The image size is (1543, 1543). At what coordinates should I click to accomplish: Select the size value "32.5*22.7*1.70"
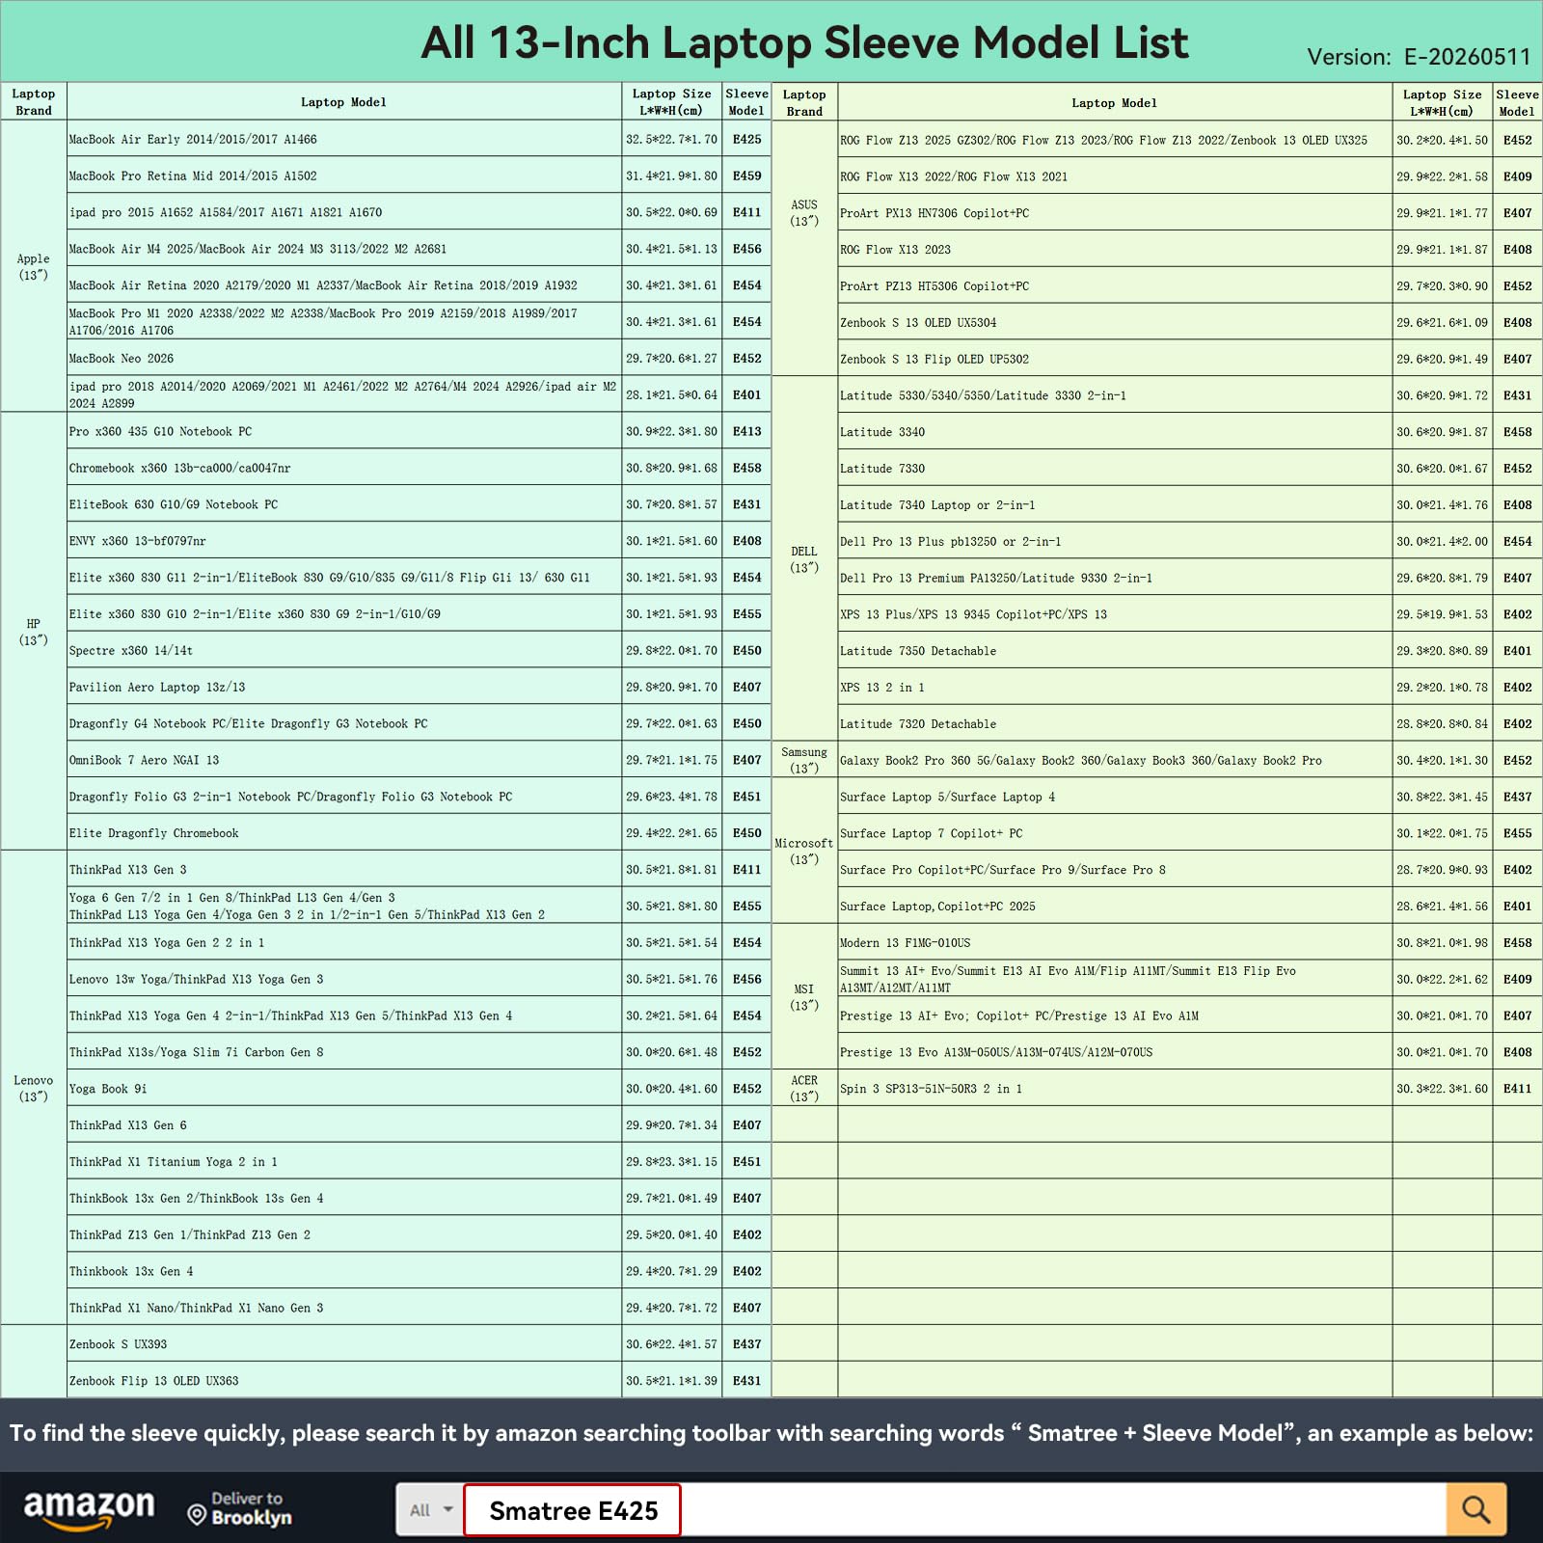(x=671, y=139)
